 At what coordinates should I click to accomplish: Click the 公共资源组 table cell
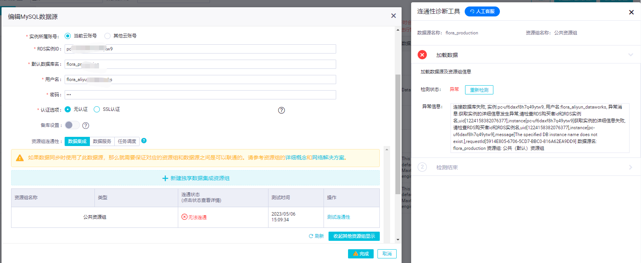click(95, 217)
